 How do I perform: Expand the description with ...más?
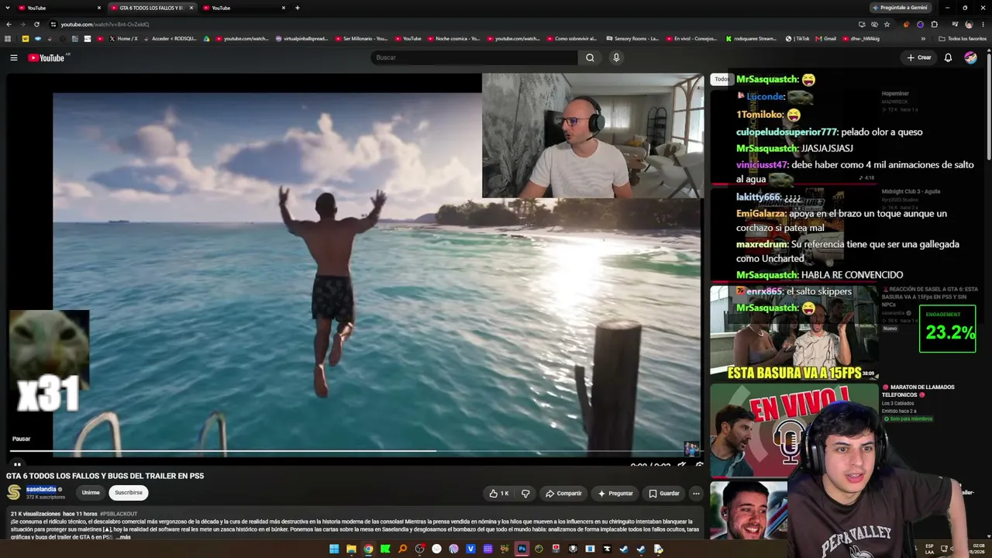(x=123, y=537)
